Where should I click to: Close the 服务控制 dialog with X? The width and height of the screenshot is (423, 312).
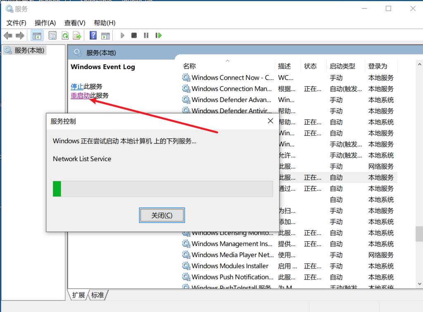270,121
